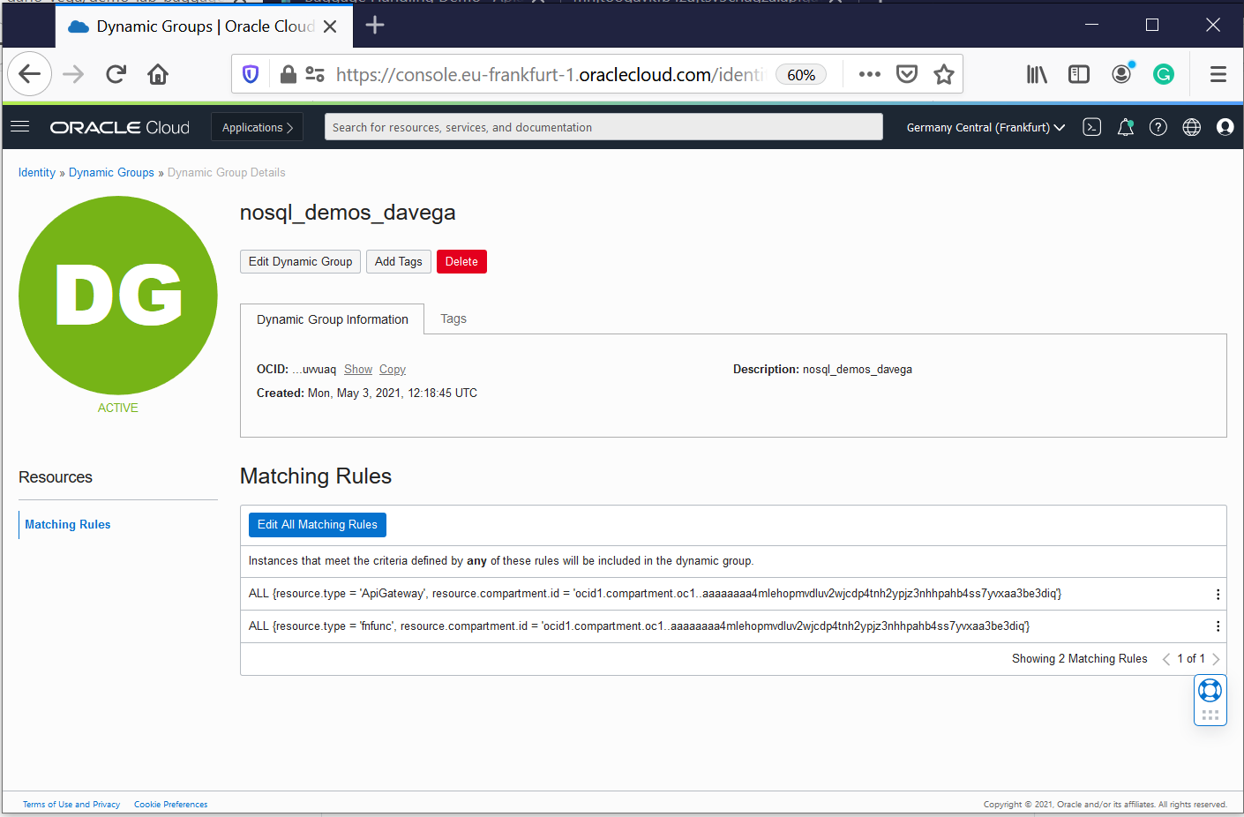Image resolution: width=1244 pixels, height=817 pixels.
Task: Open the announcements bell icon
Action: 1125,127
